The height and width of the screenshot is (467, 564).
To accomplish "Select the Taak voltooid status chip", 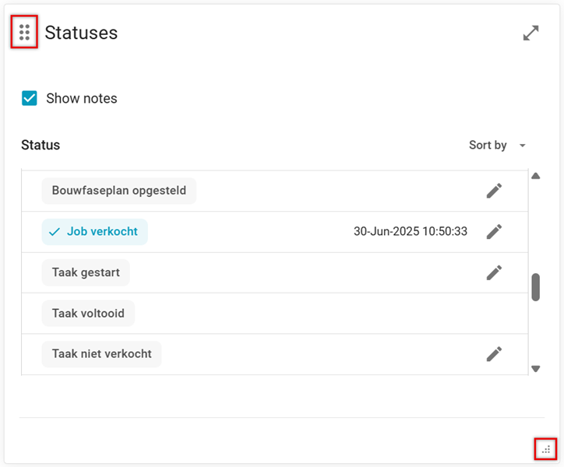I will (88, 314).
